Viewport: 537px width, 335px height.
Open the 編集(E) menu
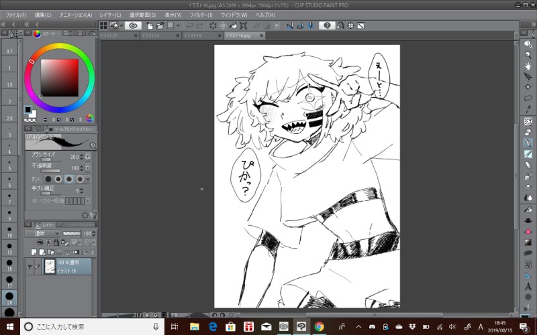[x=43, y=15]
